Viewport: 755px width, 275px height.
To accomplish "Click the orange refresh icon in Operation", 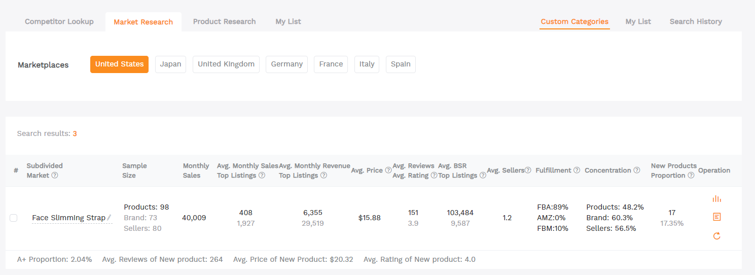I will coord(716,236).
